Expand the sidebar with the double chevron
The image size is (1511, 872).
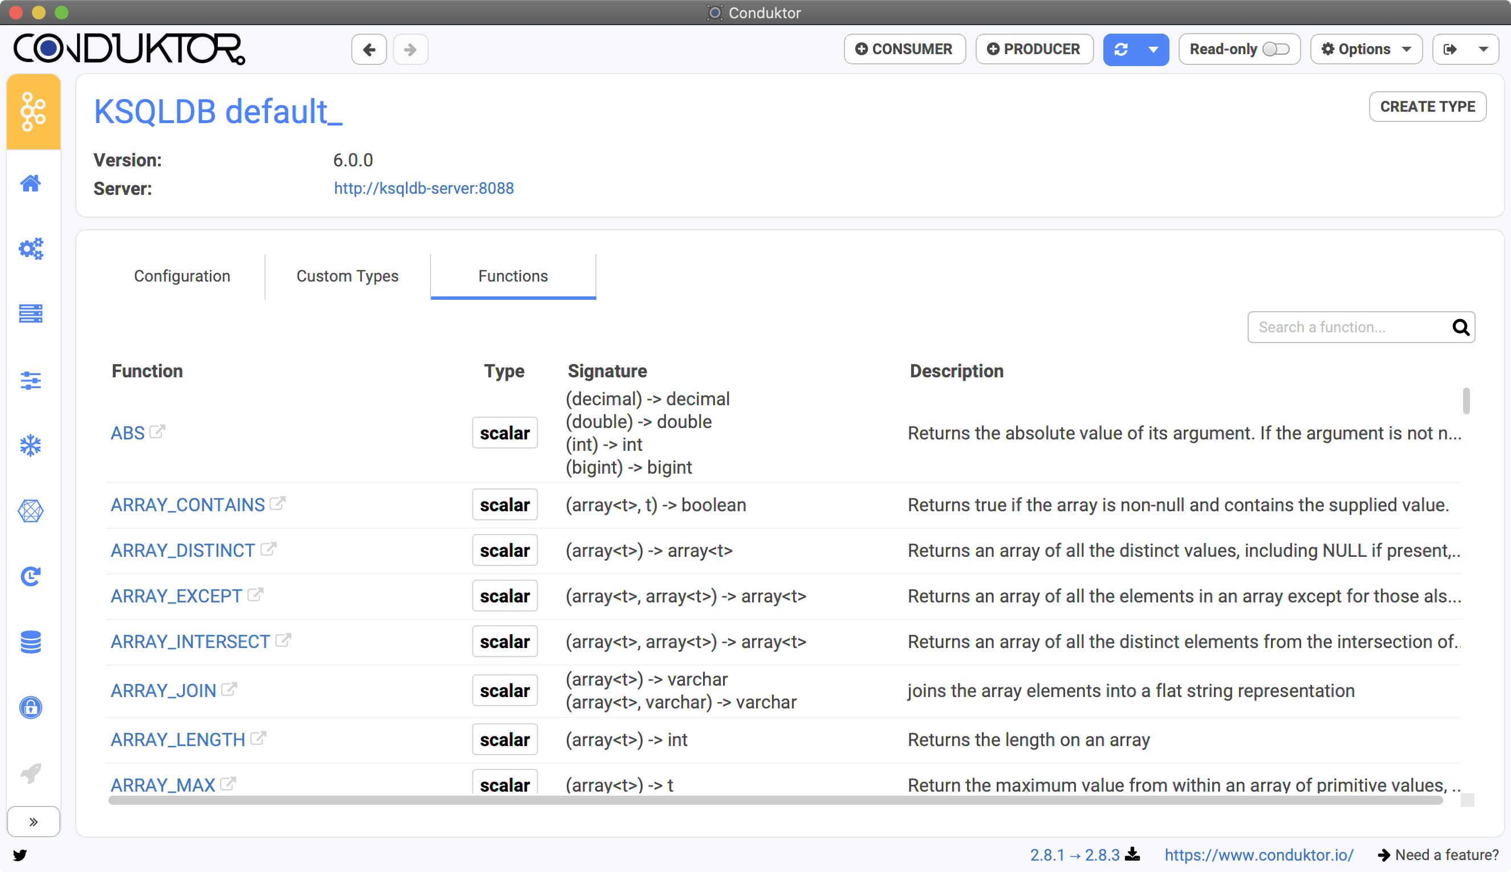pyautogui.click(x=34, y=822)
